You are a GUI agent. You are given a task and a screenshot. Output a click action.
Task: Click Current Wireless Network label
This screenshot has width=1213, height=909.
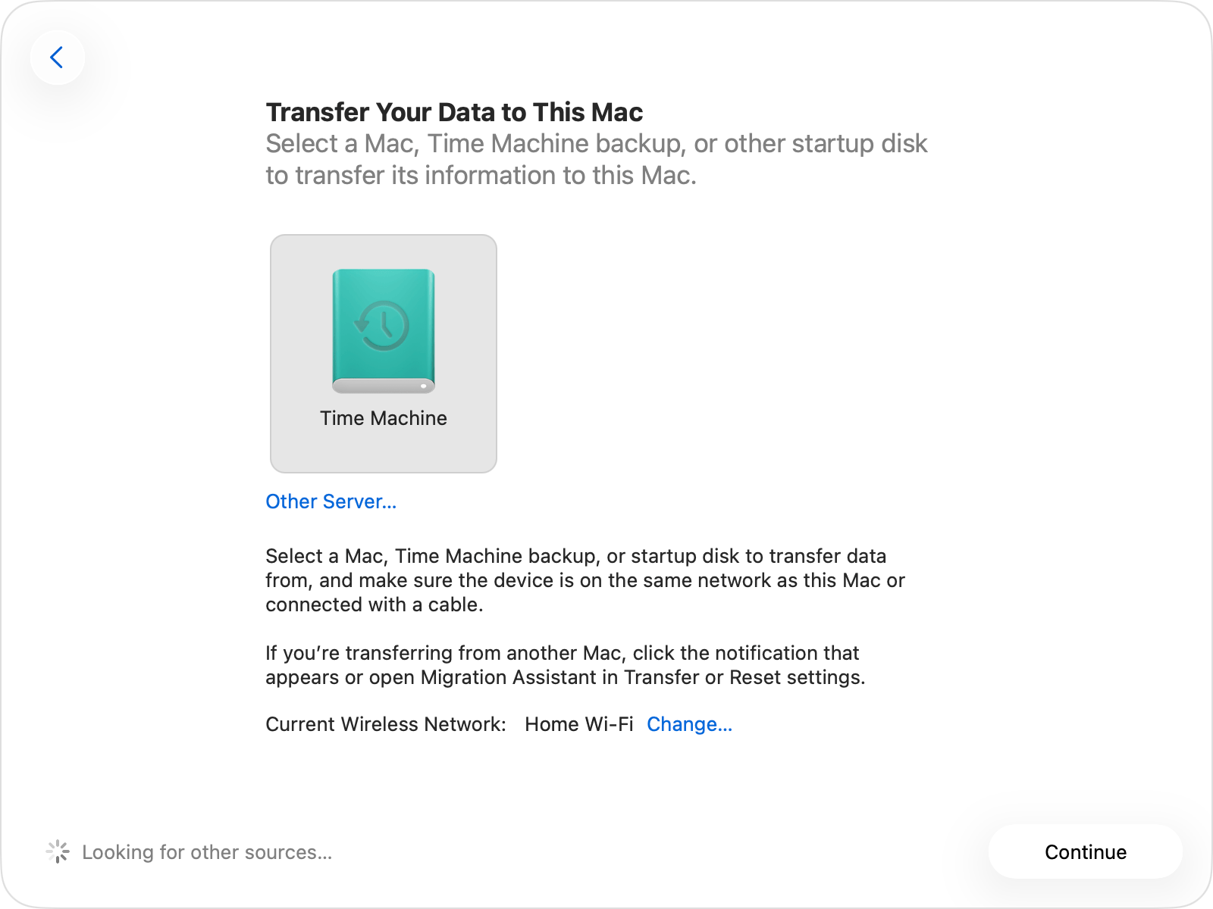[x=385, y=724]
